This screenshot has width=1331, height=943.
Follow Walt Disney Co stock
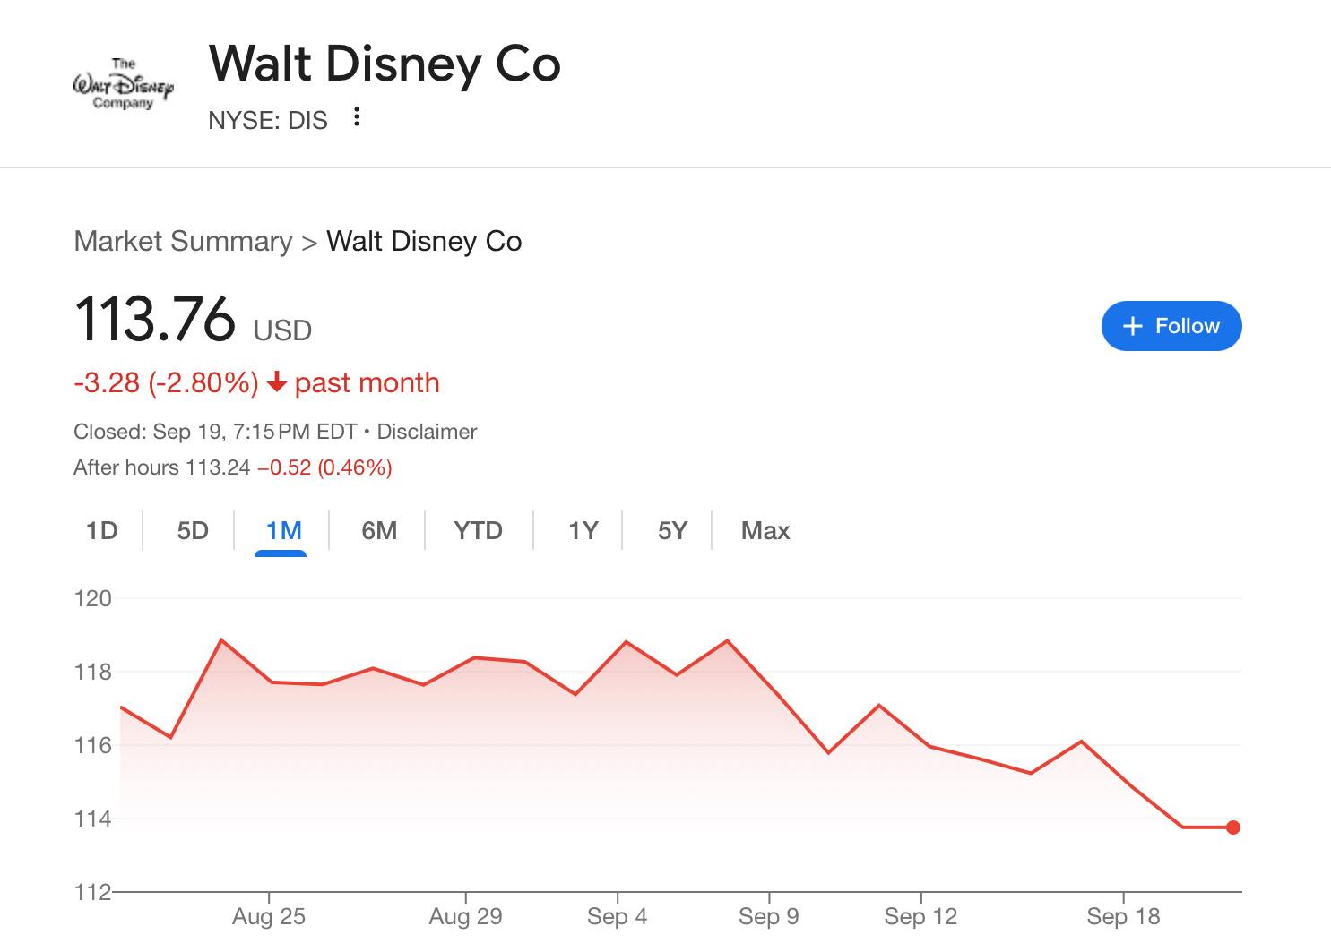pos(1171,326)
